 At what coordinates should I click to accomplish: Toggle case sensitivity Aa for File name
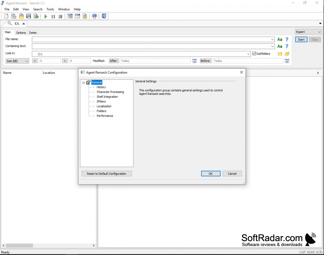(280, 39)
